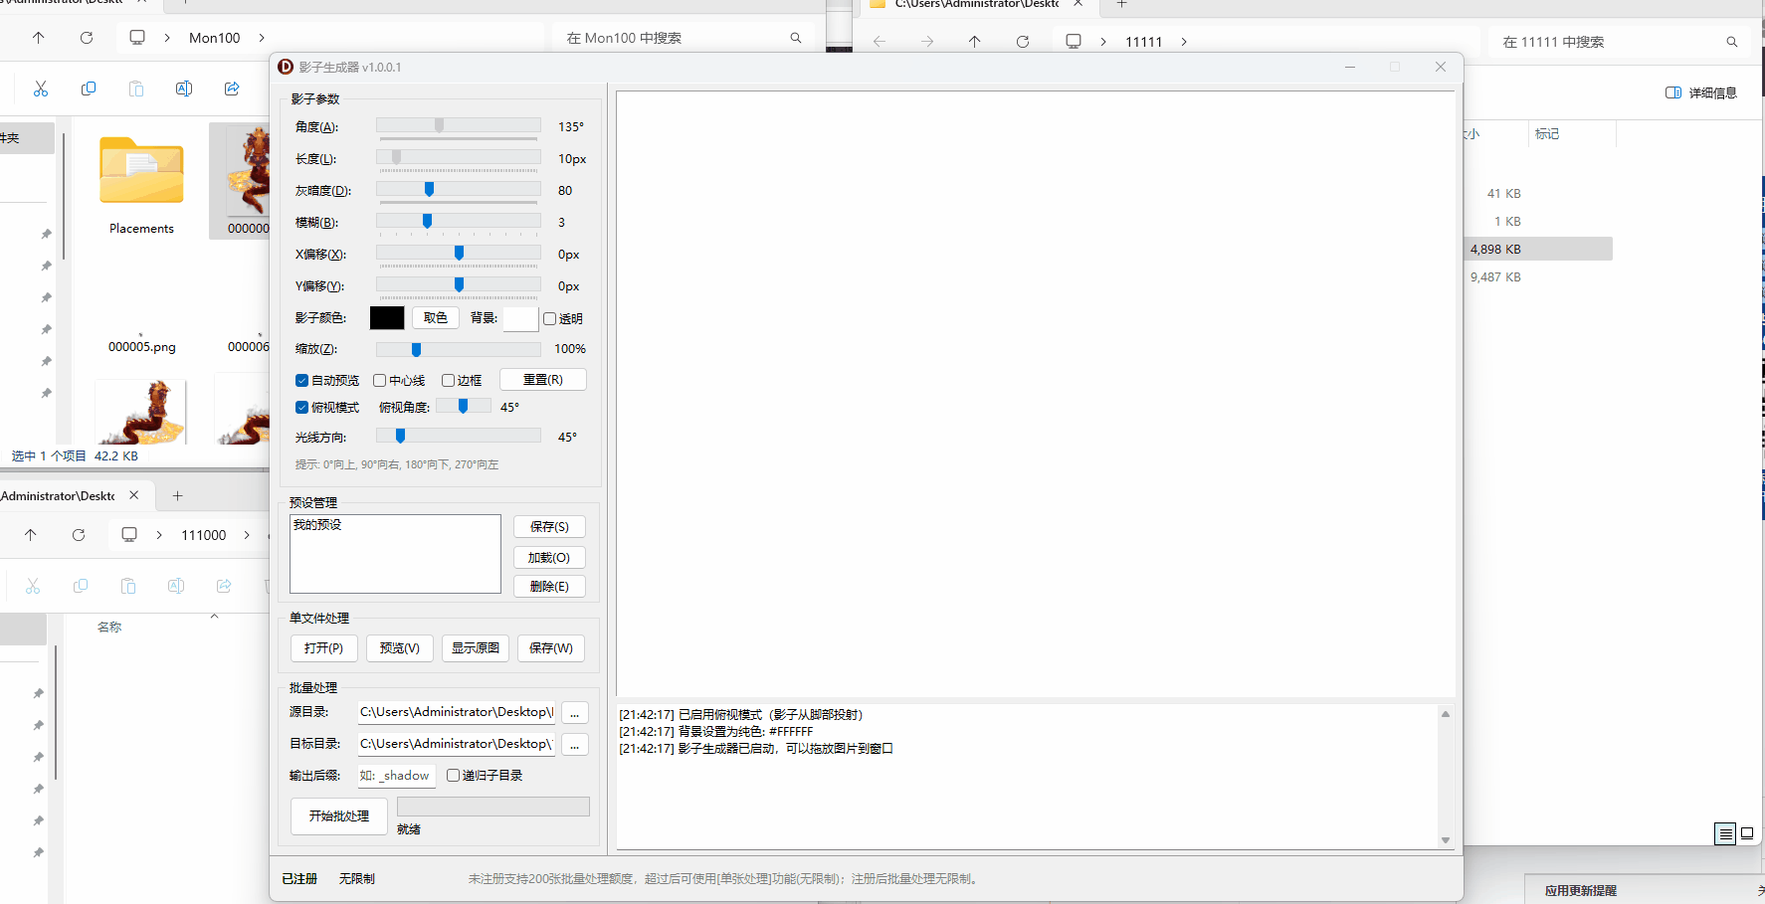Open 详细信息 details pane
This screenshot has height=904, width=1765.
[x=1701, y=91]
